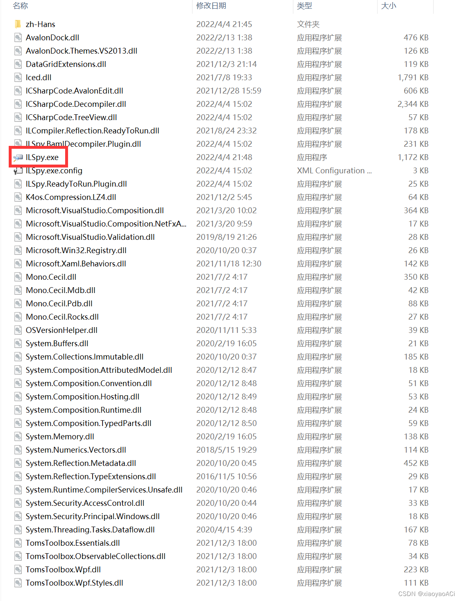461x601 pixels.
Task: Click the 2019/8/19 21:26 date cell
Action: tap(227, 237)
